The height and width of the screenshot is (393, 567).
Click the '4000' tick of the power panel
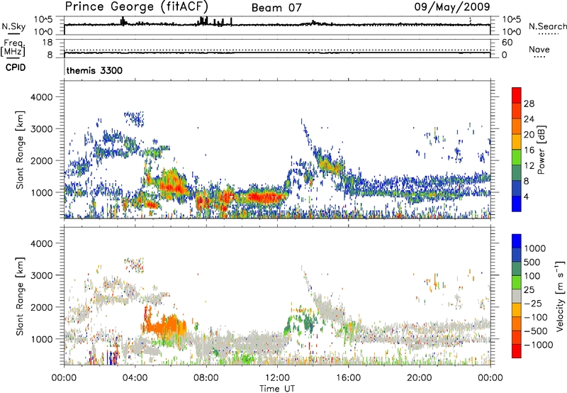click(41, 97)
